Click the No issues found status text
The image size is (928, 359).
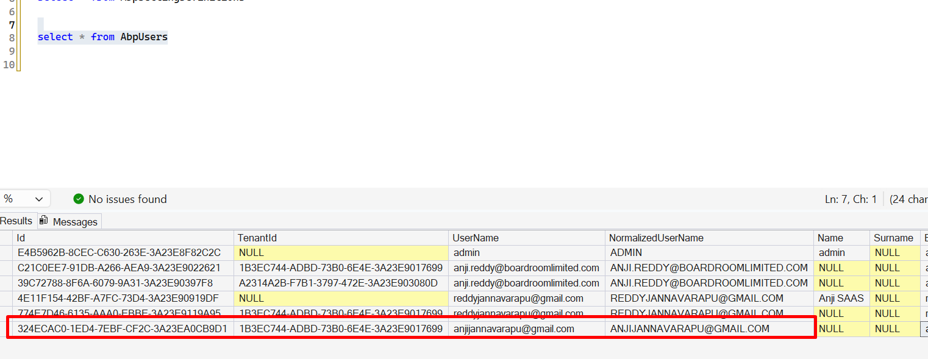(x=127, y=199)
